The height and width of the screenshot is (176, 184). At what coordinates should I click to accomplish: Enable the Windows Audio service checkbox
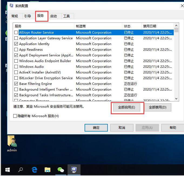click(x=16, y=66)
